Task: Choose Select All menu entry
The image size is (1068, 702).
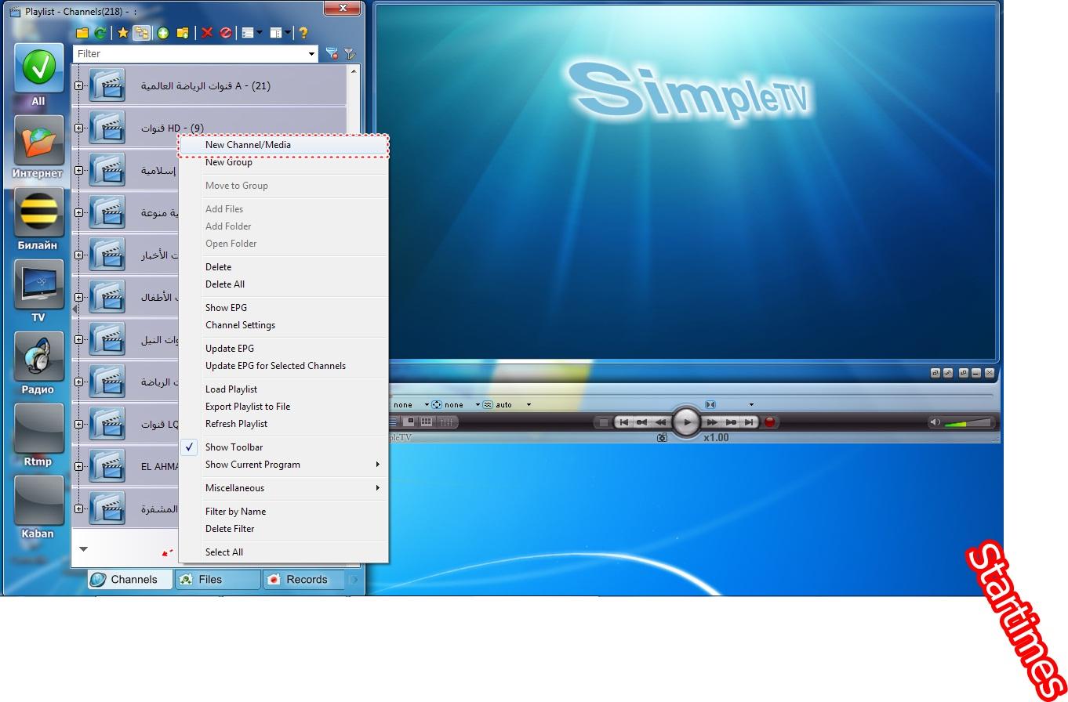Action: tap(284, 552)
